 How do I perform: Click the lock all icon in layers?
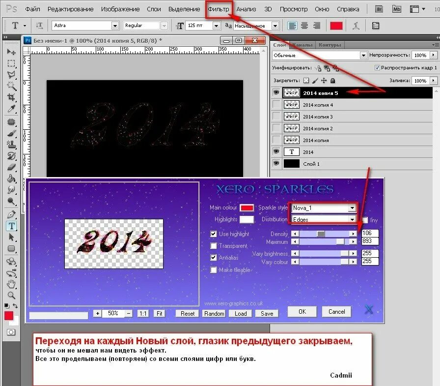(x=333, y=81)
